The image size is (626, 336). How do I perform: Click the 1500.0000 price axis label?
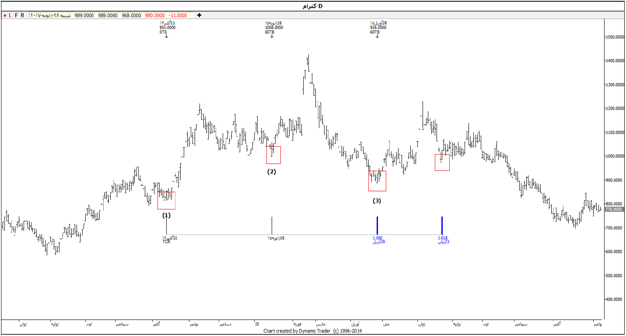coord(615,37)
